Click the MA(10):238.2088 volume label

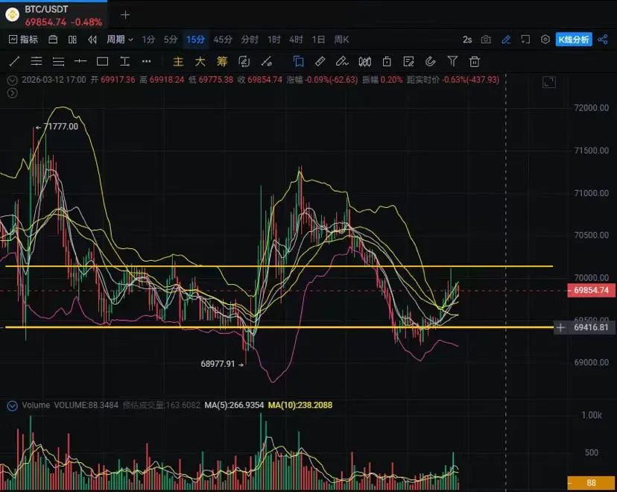[x=300, y=406]
